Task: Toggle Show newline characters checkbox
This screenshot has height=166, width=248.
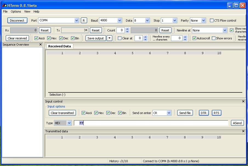Action: 232,30
